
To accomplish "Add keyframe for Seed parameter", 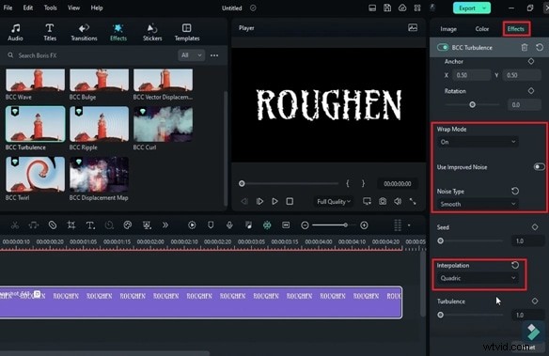I will (x=535, y=227).
